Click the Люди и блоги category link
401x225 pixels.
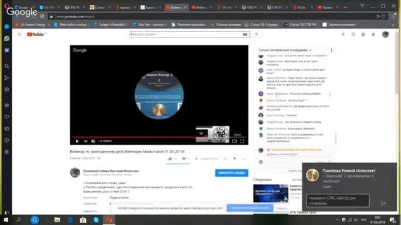point(119,197)
